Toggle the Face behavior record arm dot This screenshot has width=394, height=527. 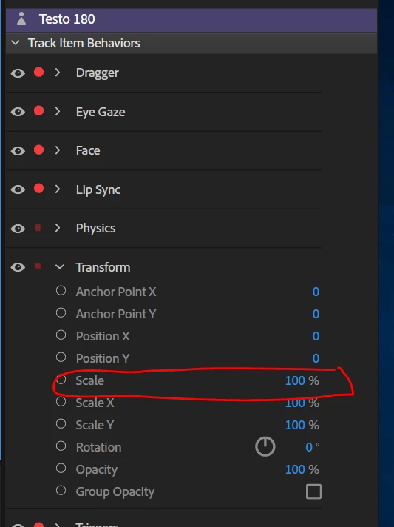pos(38,150)
